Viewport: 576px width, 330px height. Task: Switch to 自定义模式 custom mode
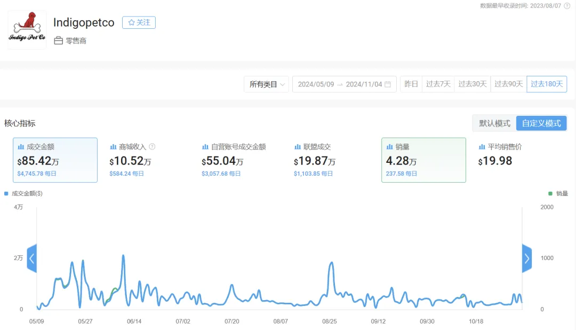point(541,123)
